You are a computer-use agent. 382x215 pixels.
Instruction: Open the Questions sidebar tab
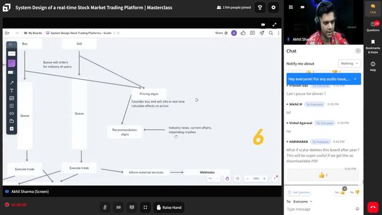click(372, 26)
